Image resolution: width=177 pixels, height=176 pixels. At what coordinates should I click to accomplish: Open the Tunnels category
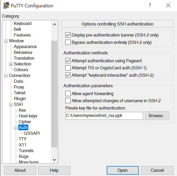[x=26, y=151]
